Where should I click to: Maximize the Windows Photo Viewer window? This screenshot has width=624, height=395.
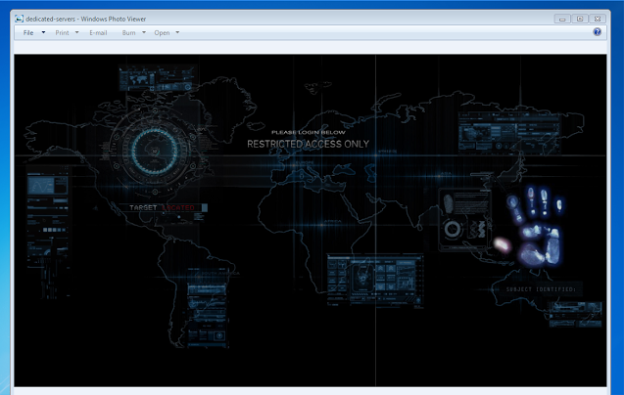(579, 18)
